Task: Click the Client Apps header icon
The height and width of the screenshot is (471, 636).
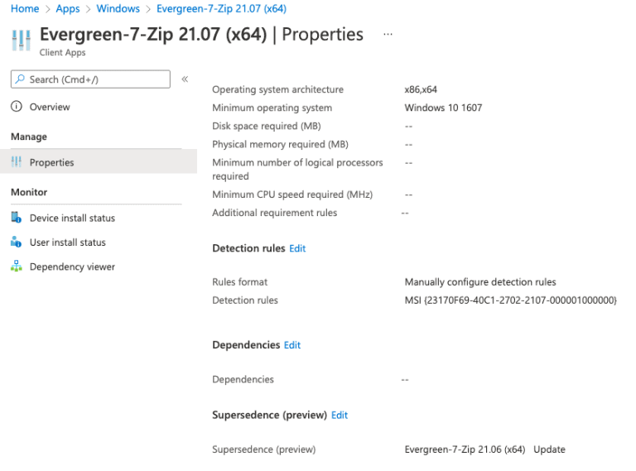Action: coord(22,40)
